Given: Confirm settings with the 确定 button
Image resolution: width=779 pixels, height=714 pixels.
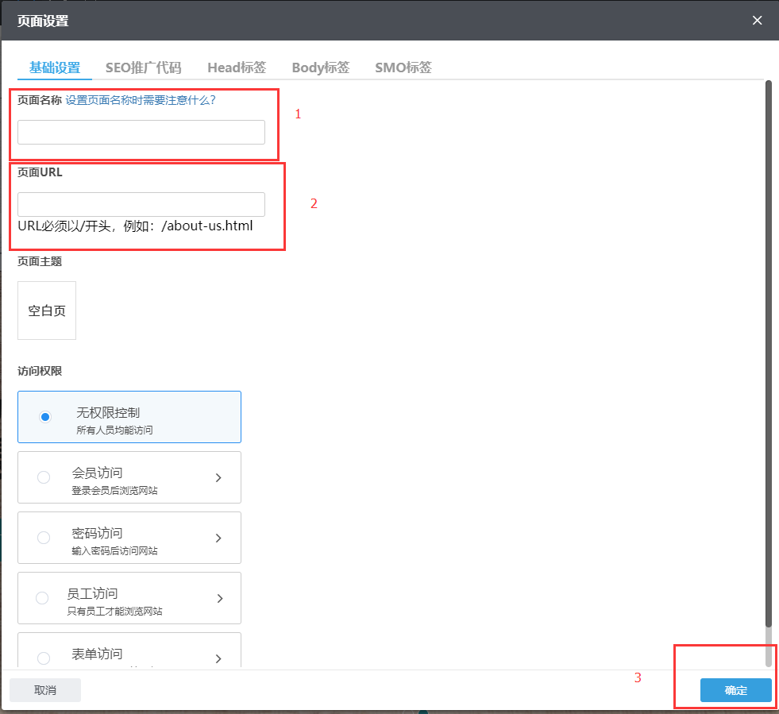Looking at the screenshot, I should (x=735, y=690).
